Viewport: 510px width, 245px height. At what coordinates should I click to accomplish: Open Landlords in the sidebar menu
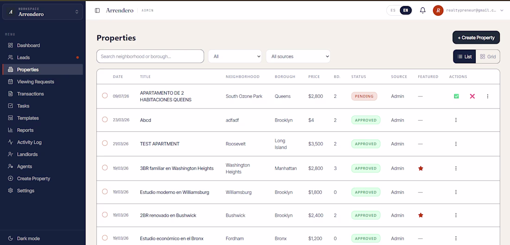[x=43, y=154]
